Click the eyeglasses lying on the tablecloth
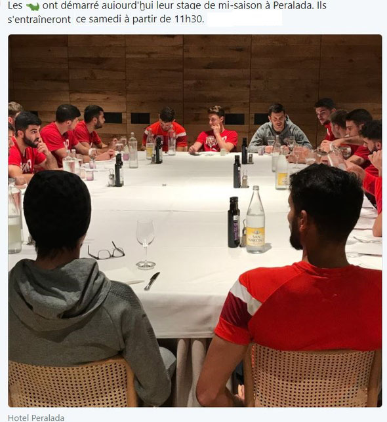Screen dimensions: 387x422 pos(106,252)
